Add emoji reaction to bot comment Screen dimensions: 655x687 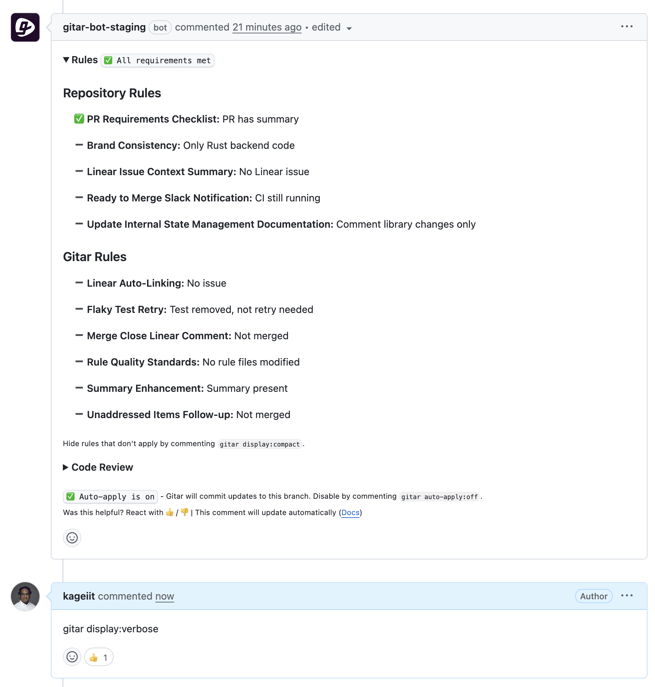pyautogui.click(x=72, y=538)
